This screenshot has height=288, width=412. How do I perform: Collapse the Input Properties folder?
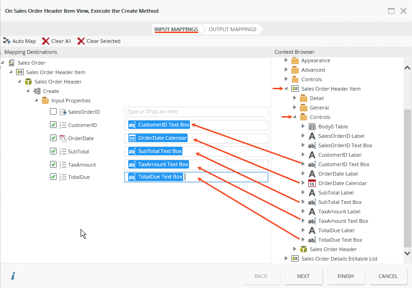(36, 101)
